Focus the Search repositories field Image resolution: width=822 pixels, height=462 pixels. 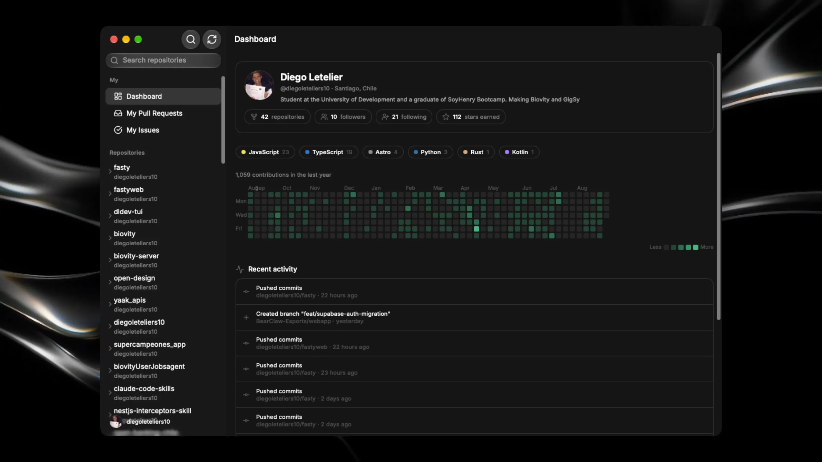(x=163, y=60)
